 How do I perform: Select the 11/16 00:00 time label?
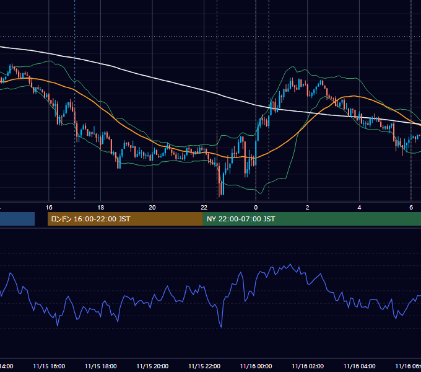[x=256, y=366]
